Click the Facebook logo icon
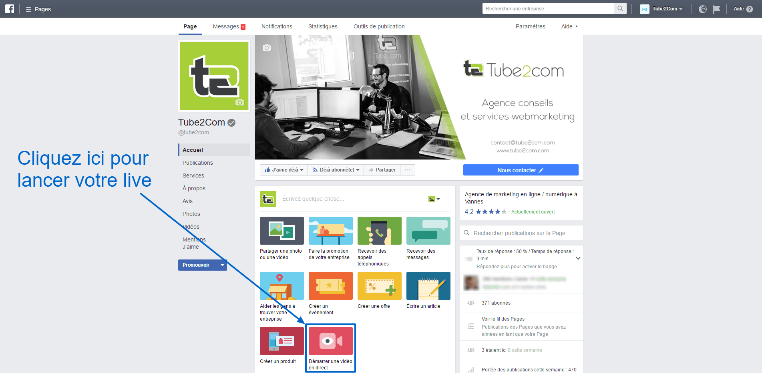The width and height of the screenshot is (762, 373). [x=10, y=9]
